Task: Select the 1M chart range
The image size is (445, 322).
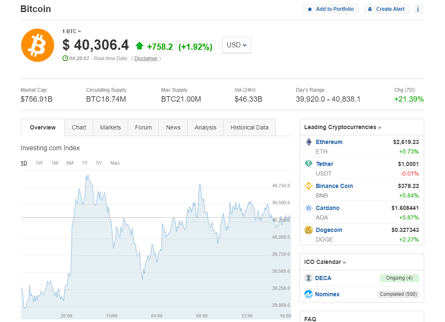Action: 54,163
